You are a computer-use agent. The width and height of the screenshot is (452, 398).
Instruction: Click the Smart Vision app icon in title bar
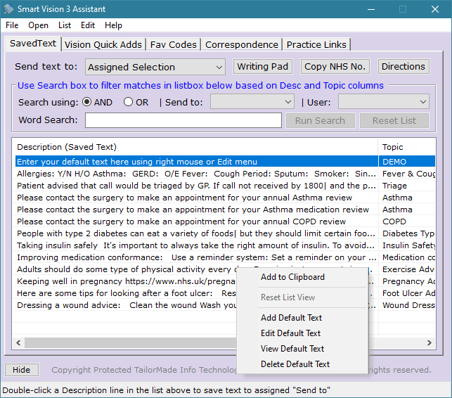click(8, 9)
